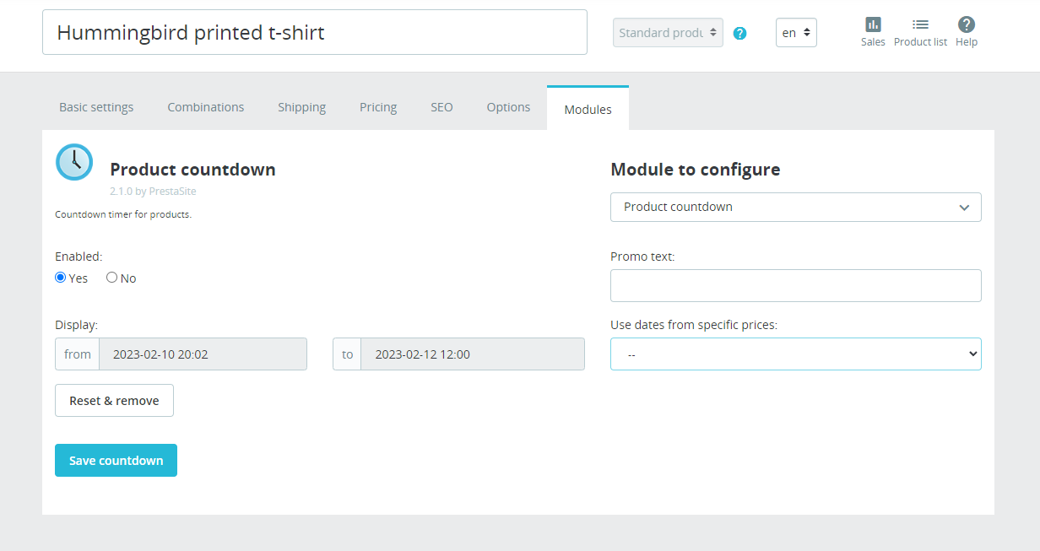
Task: Click the Save countdown button
Action: (x=116, y=461)
